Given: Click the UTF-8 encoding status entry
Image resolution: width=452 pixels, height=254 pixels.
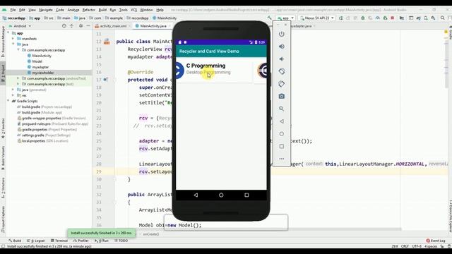Looking at the screenshot, I should coord(417,246).
